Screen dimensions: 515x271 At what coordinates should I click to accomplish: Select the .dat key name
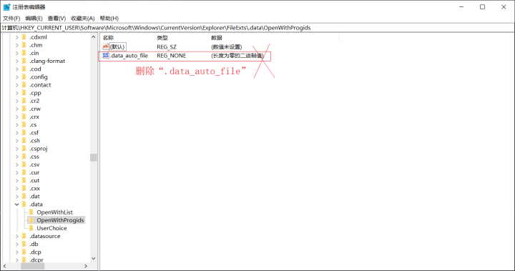(x=34, y=197)
